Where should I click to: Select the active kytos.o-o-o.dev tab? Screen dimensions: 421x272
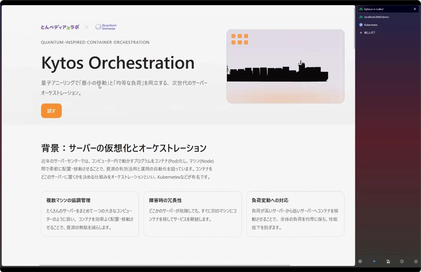pyautogui.click(x=382, y=9)
